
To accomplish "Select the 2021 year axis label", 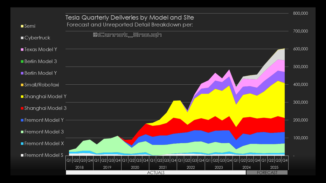I will [163, 167].
